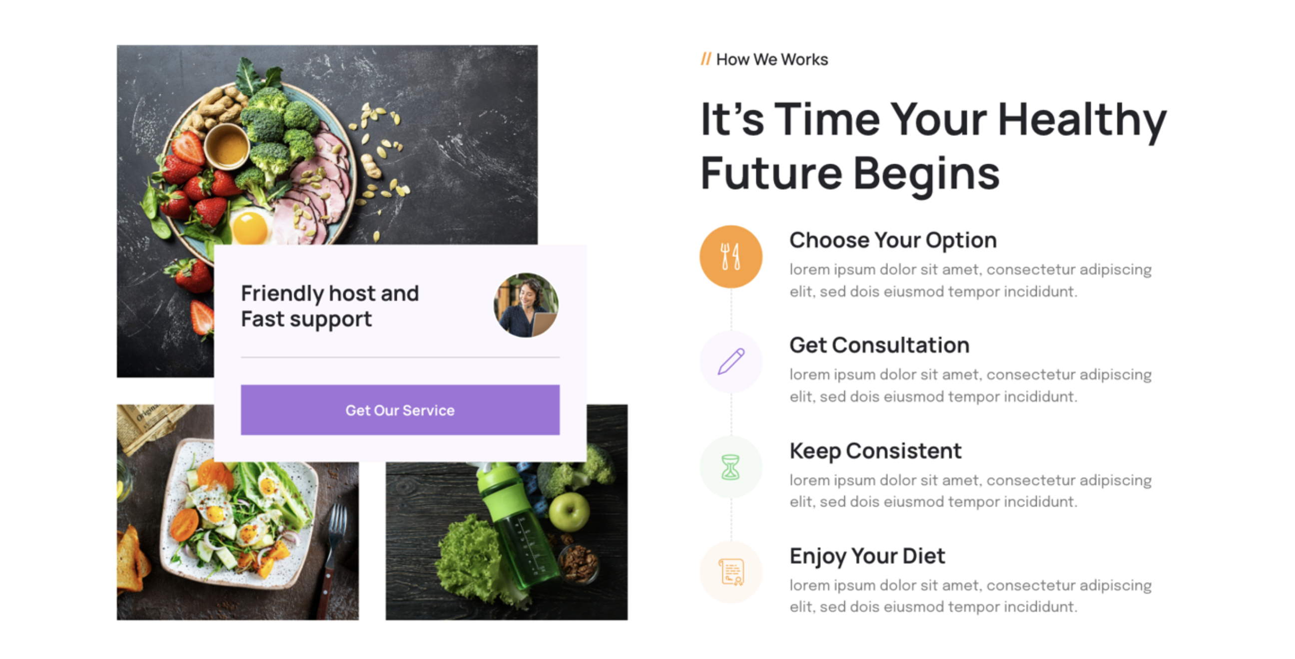
Task: Click description text under Keep Consistent
Action: (970, 491)
